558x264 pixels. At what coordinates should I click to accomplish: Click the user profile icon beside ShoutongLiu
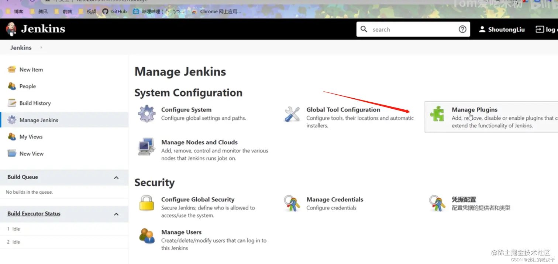(x=482, y=29)
